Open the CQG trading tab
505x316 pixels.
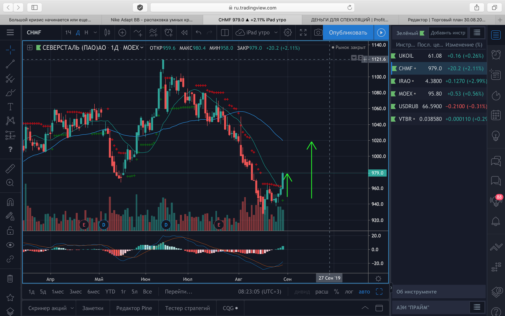pos(231,308)
